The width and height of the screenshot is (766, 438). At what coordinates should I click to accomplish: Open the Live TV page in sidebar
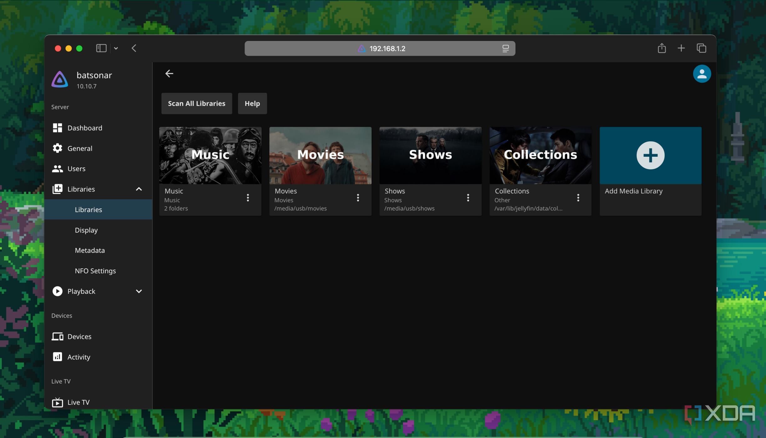[x=98, y=402]
